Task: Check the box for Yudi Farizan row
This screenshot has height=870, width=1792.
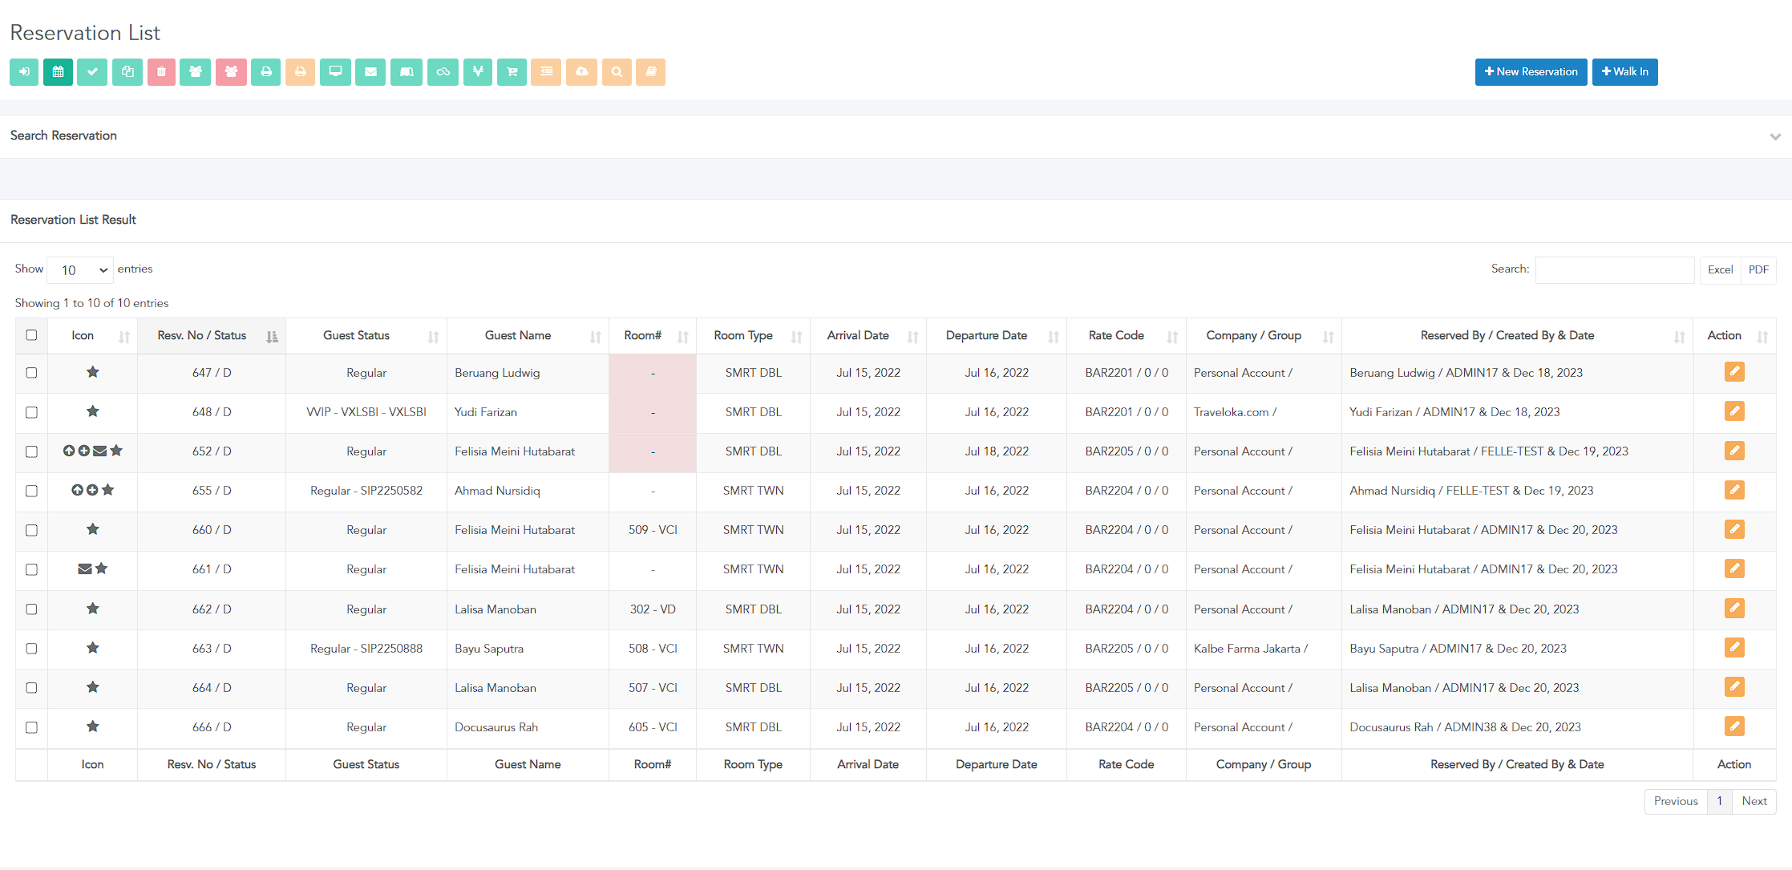Action: 31,412
